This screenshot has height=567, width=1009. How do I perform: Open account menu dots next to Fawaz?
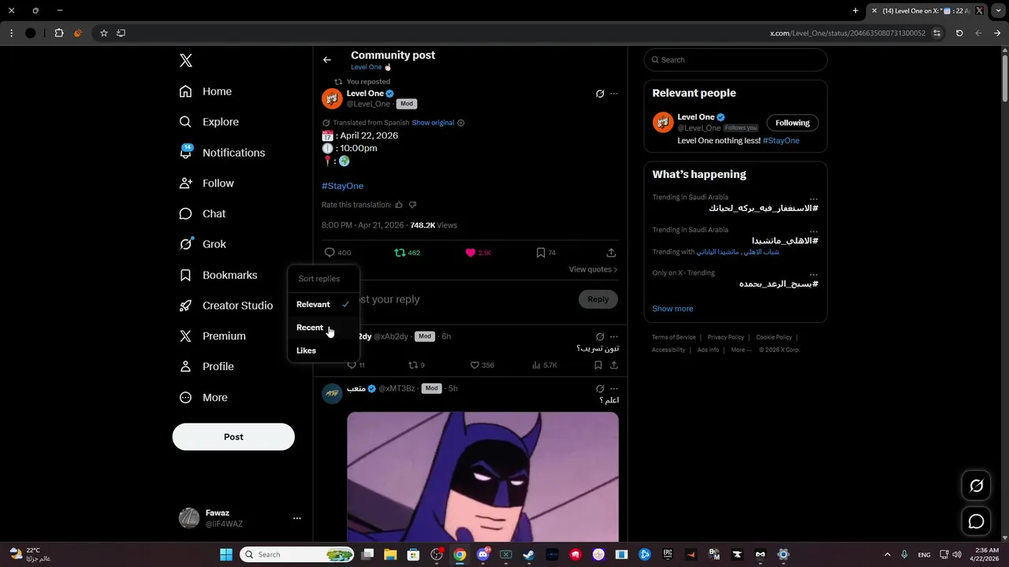pyautogui.click(x=297, y=518)
